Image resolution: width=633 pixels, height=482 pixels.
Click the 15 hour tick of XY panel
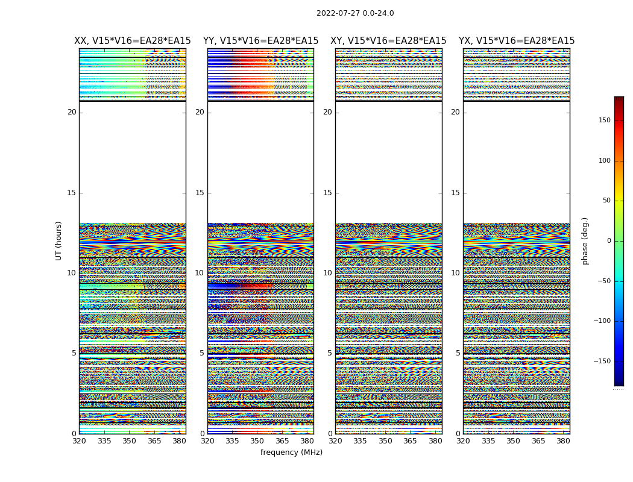click(328, 193)
